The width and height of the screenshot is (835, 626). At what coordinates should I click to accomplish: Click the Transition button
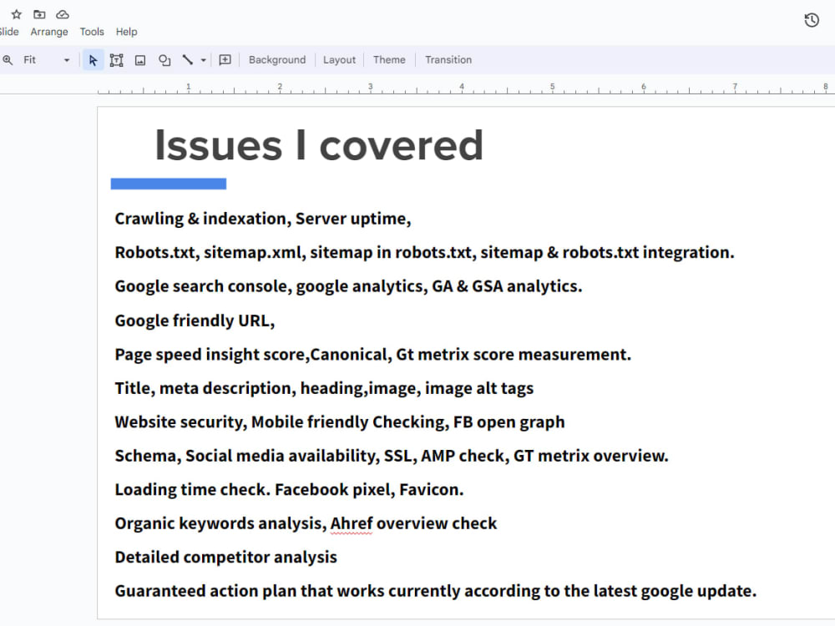[448, 59]
